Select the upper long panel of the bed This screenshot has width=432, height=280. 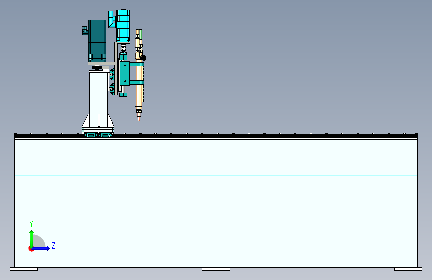216,157
